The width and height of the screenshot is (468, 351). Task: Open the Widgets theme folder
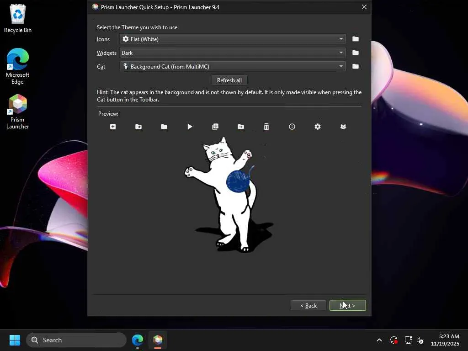[356, 53]
